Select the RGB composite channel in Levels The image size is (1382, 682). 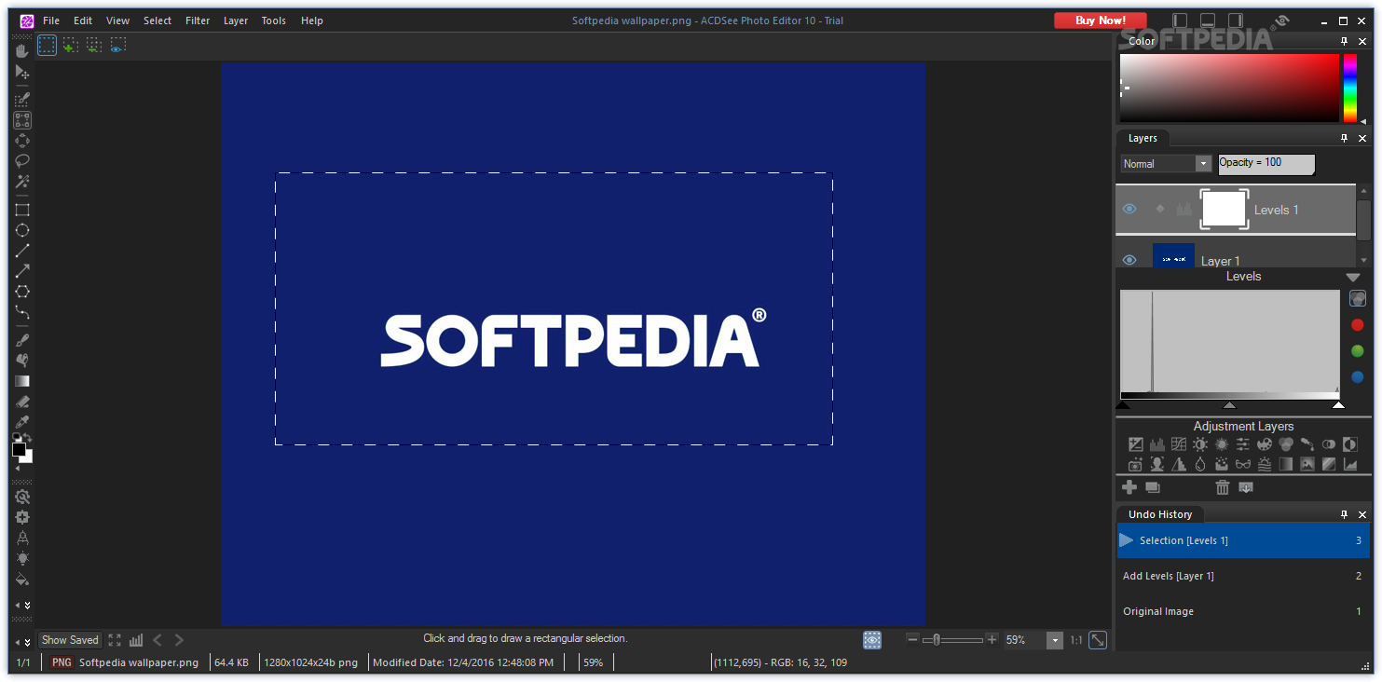click(1358, 299)
